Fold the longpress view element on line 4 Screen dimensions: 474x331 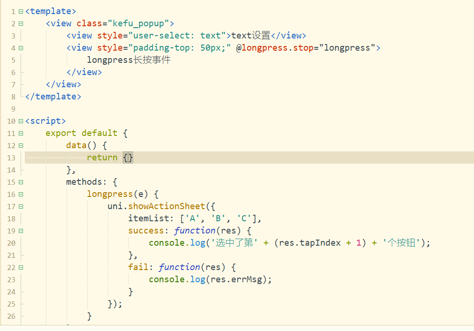(x=21, y=48)
